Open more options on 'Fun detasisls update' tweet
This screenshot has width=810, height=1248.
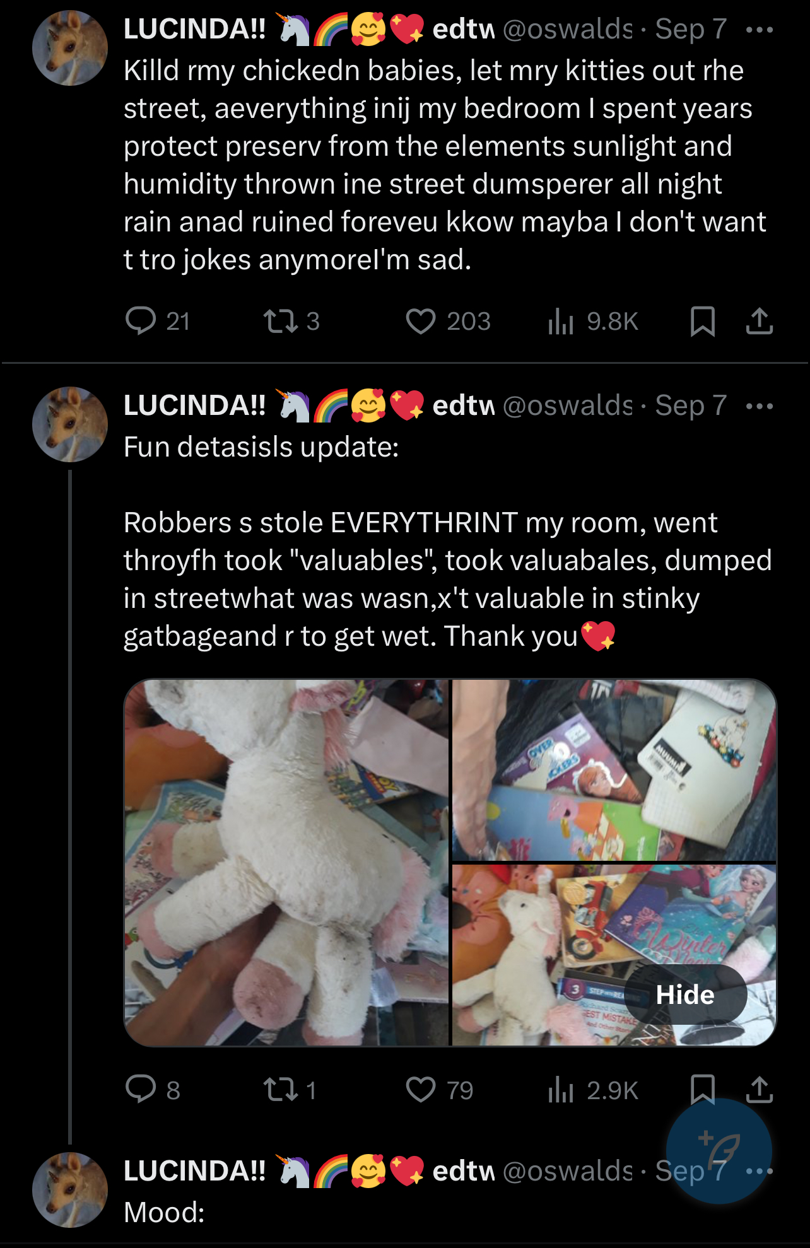[x=759, y=406]
